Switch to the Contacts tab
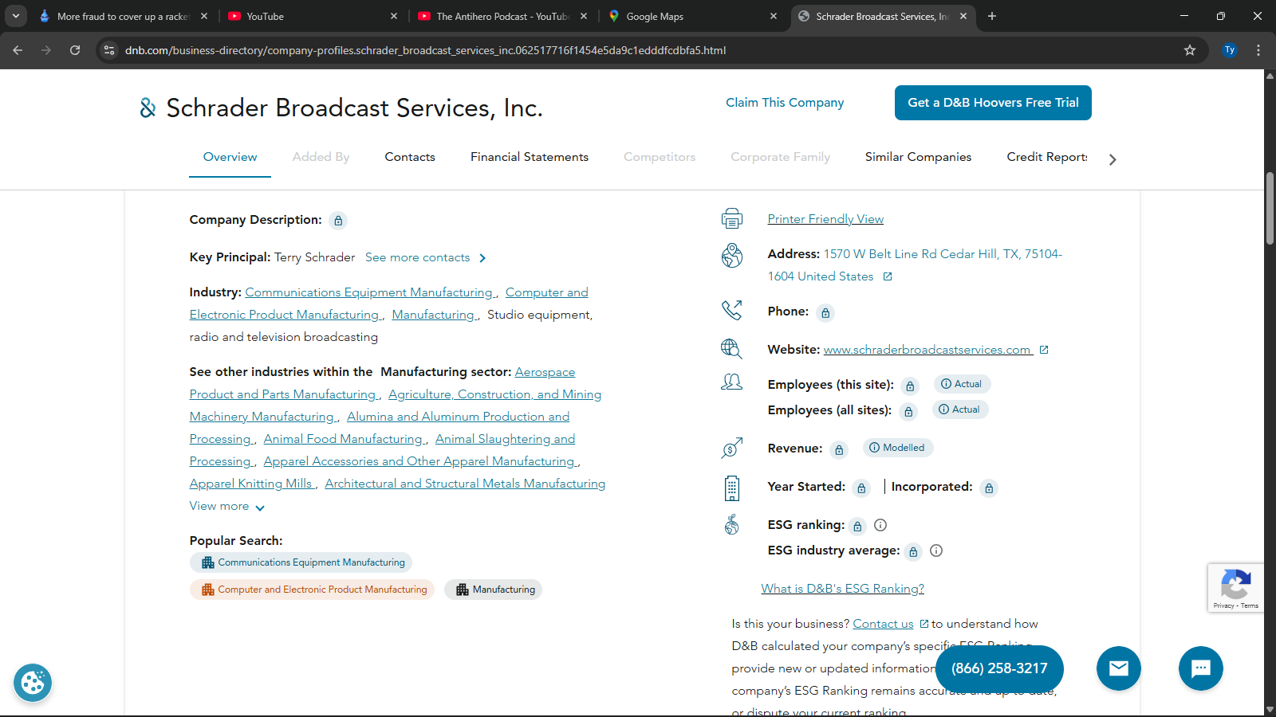1276x717 pixels. click(410, 157)
